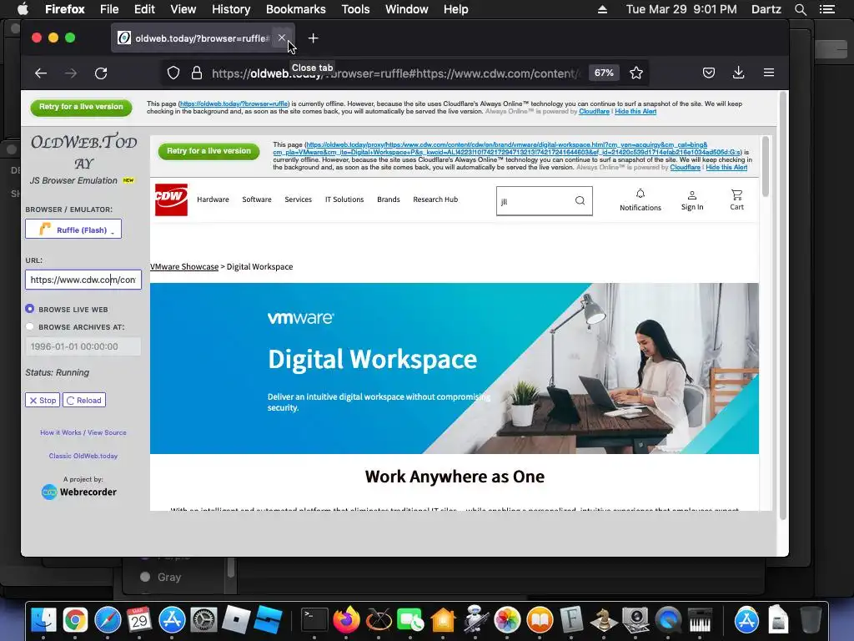
Task: Open Firefox hamburger application menu
Action: point(768,73)
